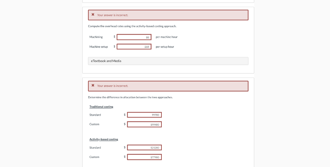Click 'Standard' label under Traditional costing

click(95, 115)
